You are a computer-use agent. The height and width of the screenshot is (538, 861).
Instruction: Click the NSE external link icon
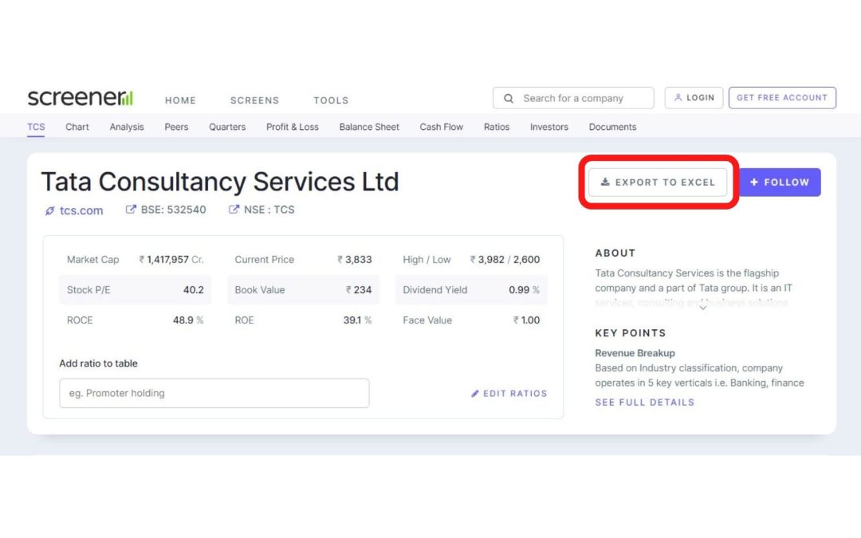[234, 209]
